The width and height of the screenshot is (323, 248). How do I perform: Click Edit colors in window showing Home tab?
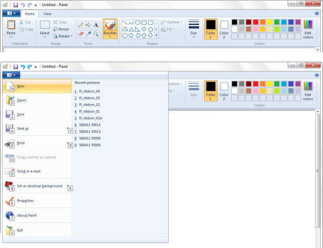point(308,30)
